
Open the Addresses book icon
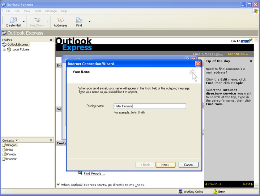coord(60,20)
